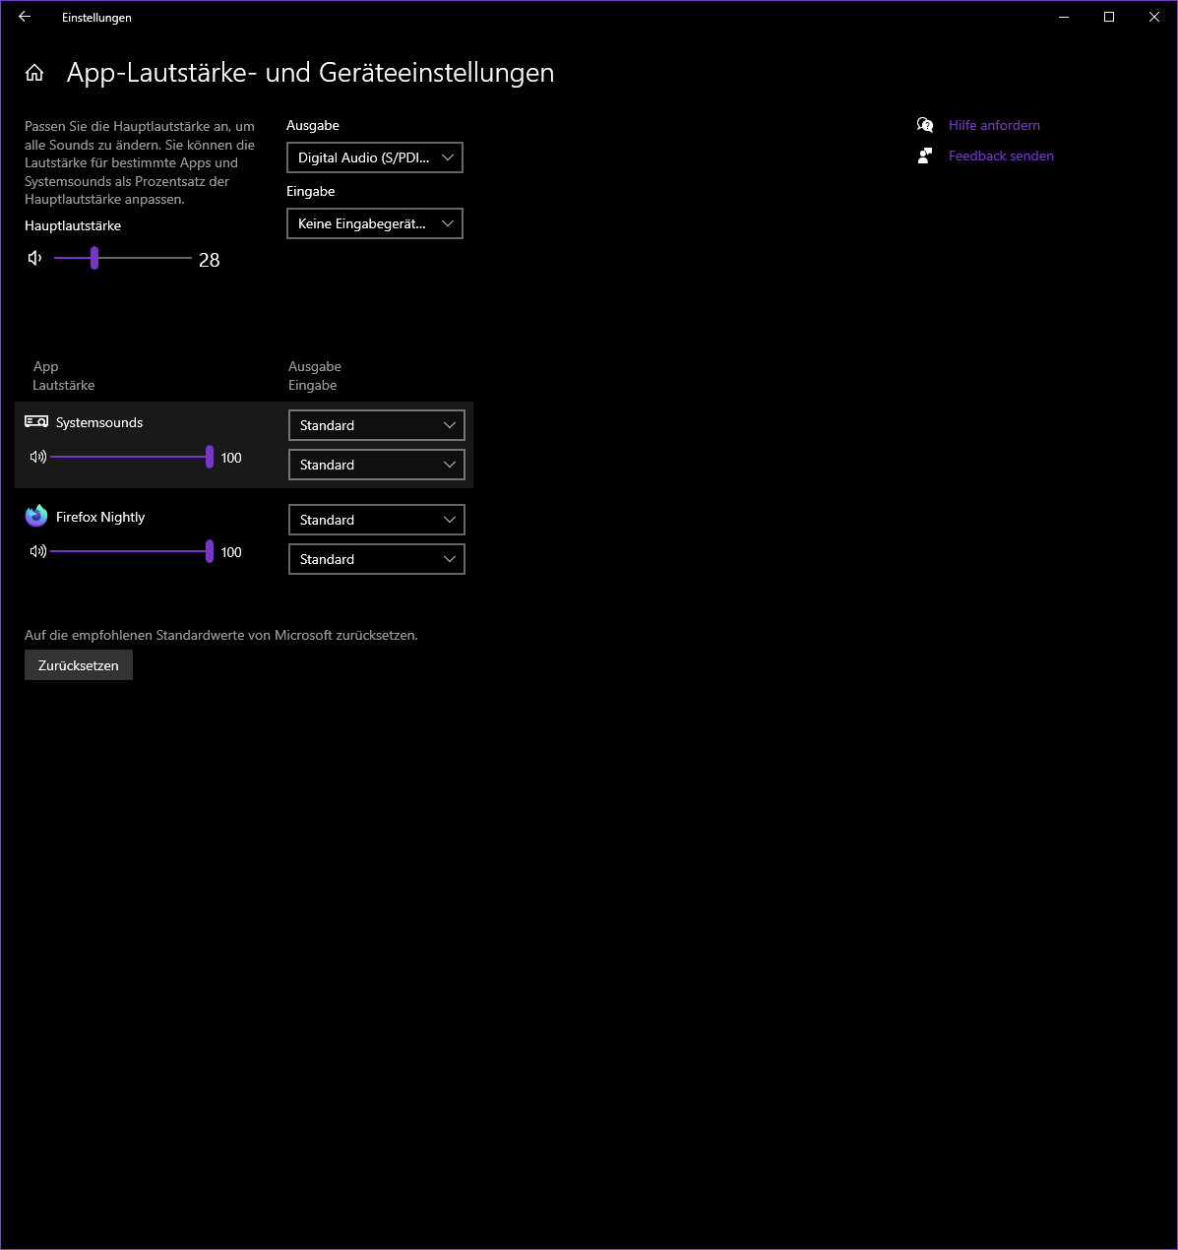Open Firefox Nightly output Standard dropdown
This screenshot has width=1178, height=1250.
[377, 520]
